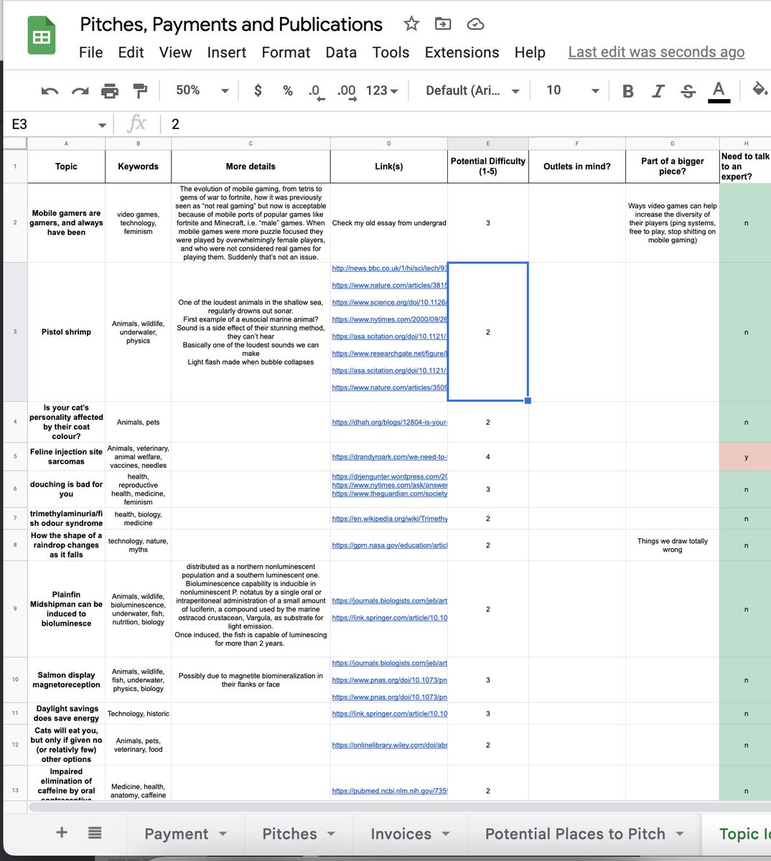
Task: Activate the paint format tool
Action: (140, 90)
